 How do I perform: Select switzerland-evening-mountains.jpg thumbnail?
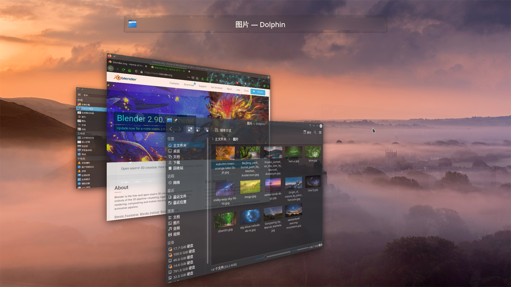(294, 210)
